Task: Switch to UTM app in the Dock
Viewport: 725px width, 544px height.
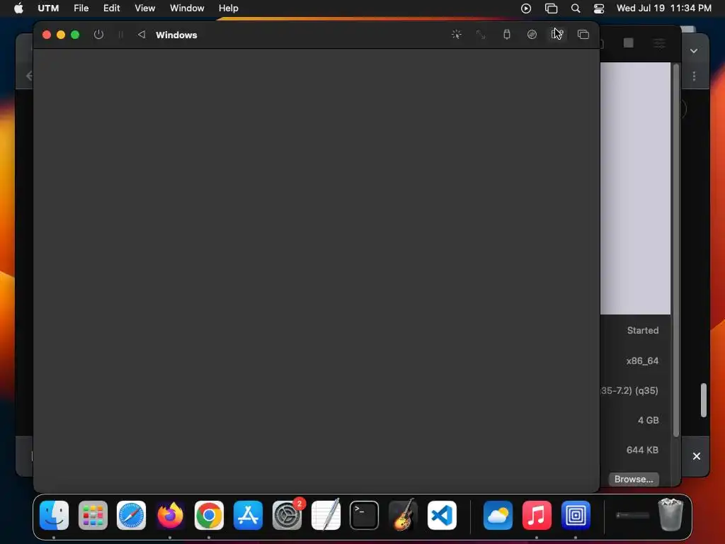Action: 576,516
